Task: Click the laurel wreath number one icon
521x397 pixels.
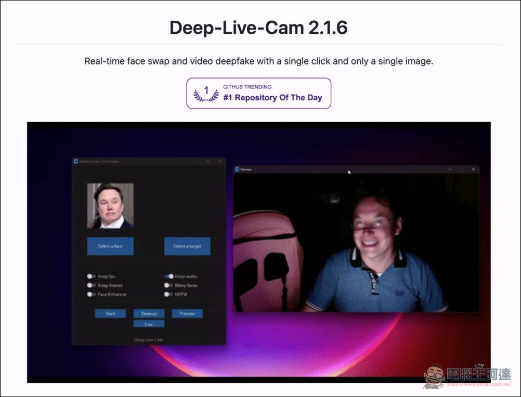Action: 206,94
